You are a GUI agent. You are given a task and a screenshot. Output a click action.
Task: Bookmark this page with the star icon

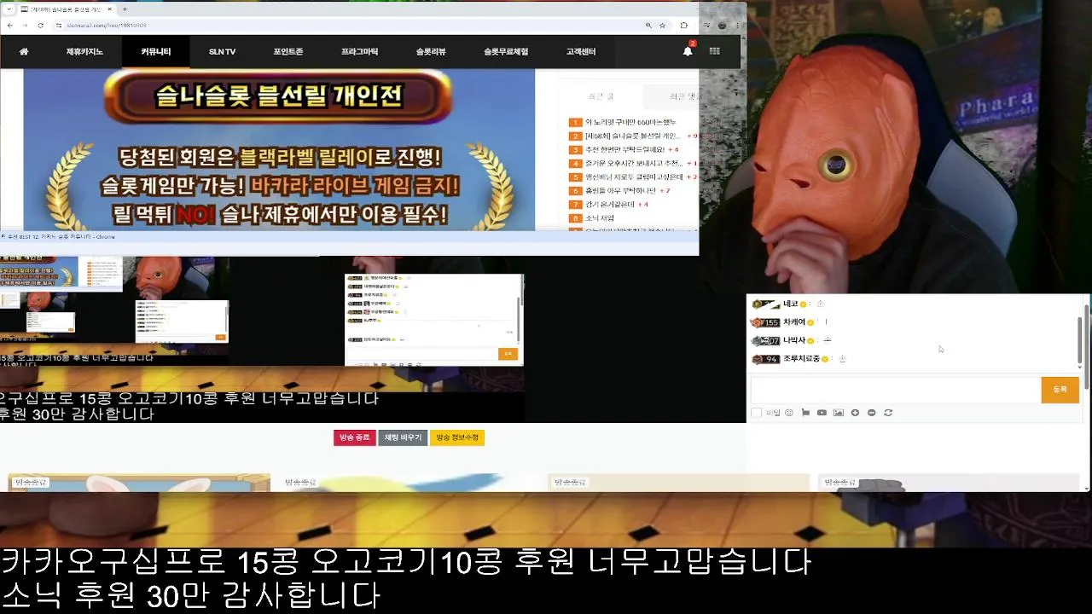tap(662, 26)
